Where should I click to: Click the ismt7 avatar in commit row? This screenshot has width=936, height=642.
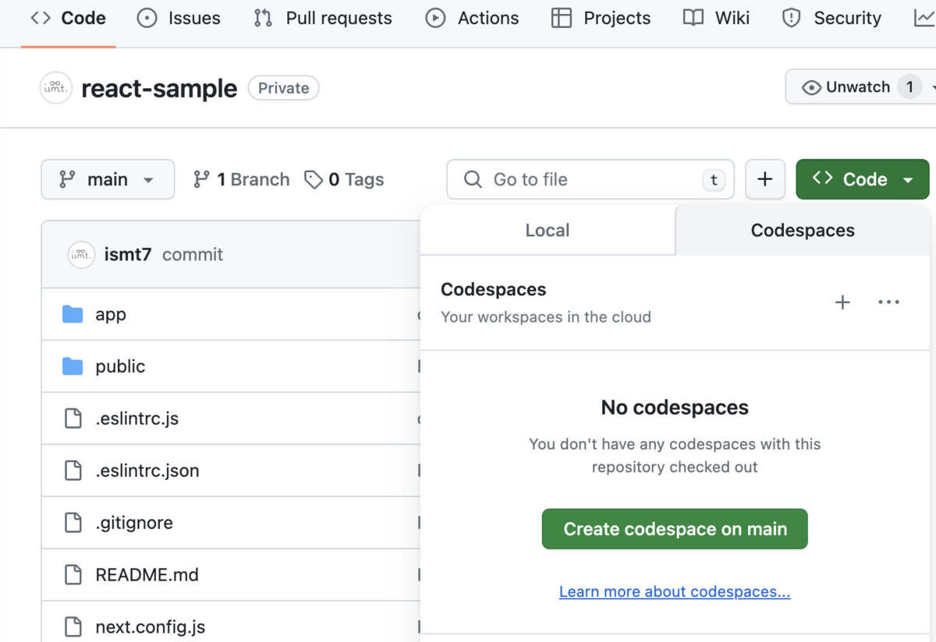pyautogui.click(x=81, y=255)
